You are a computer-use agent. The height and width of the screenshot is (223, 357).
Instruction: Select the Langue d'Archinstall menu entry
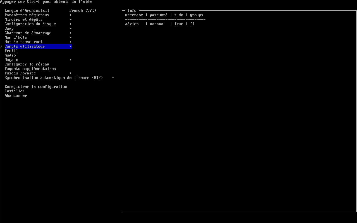(x=27, y=10)
